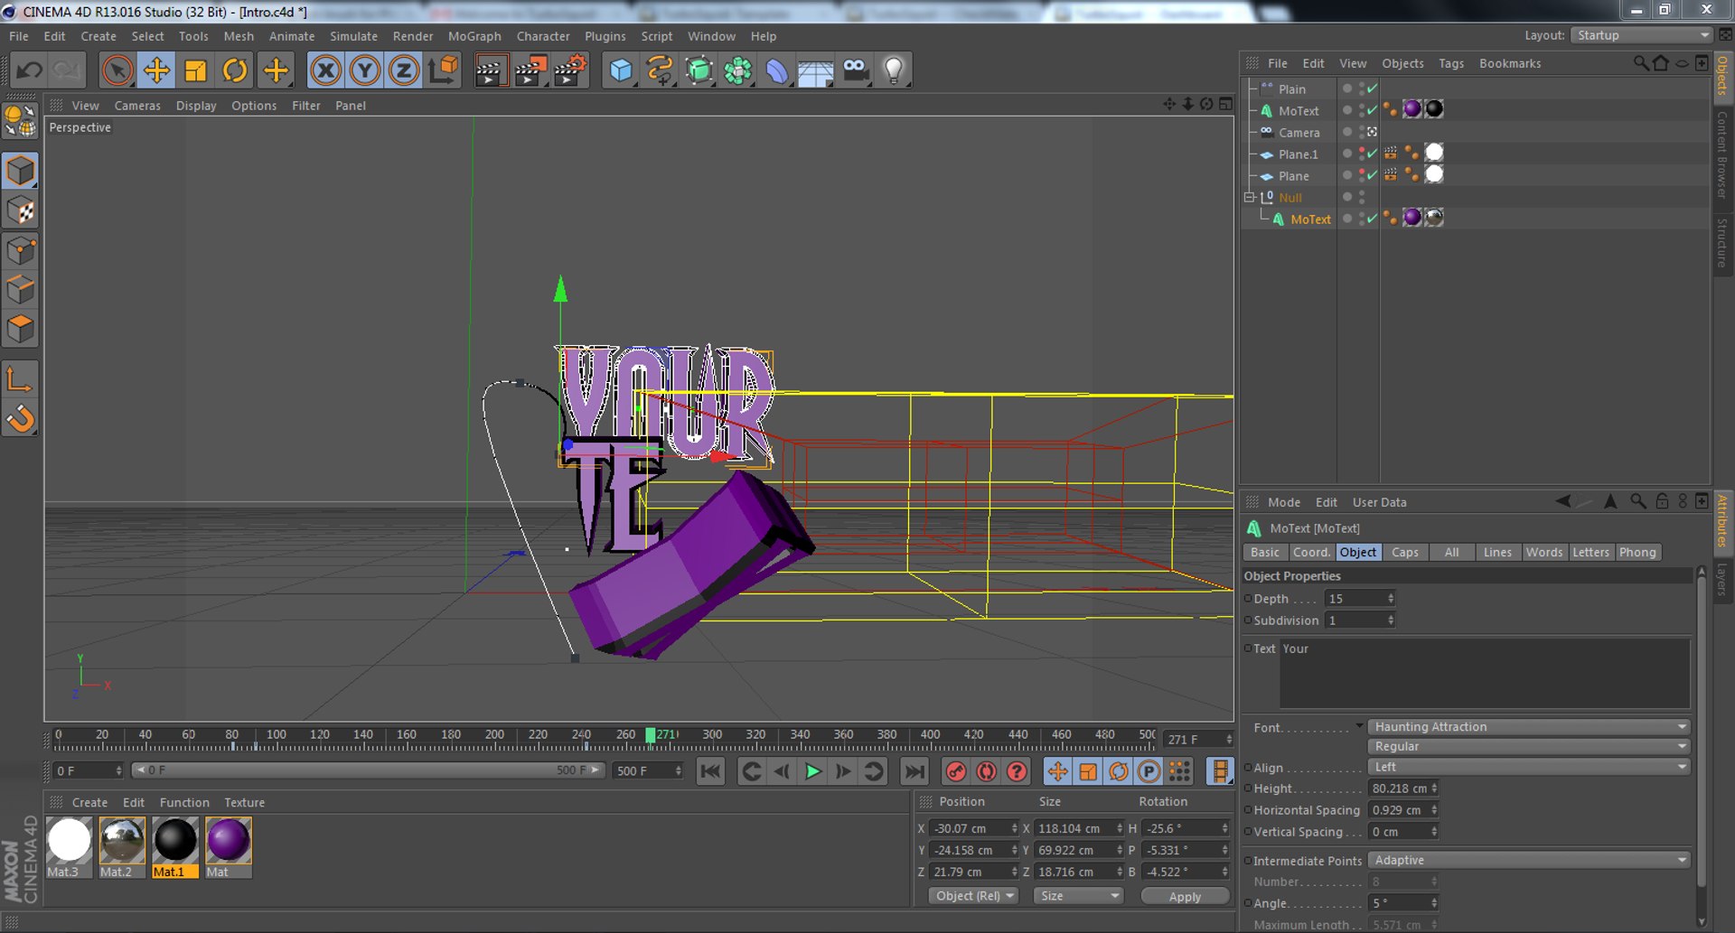The height and width of the screenshot is (933, 1735).
Task: Switch to the Caps tab
Action: point(1405,553)
